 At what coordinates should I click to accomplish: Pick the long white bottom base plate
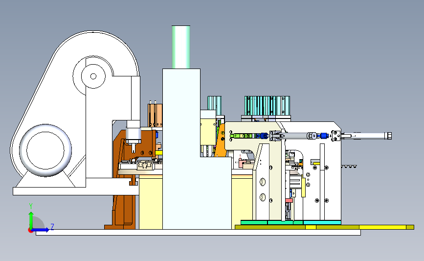pyautogui.click(x=198, y=232)
